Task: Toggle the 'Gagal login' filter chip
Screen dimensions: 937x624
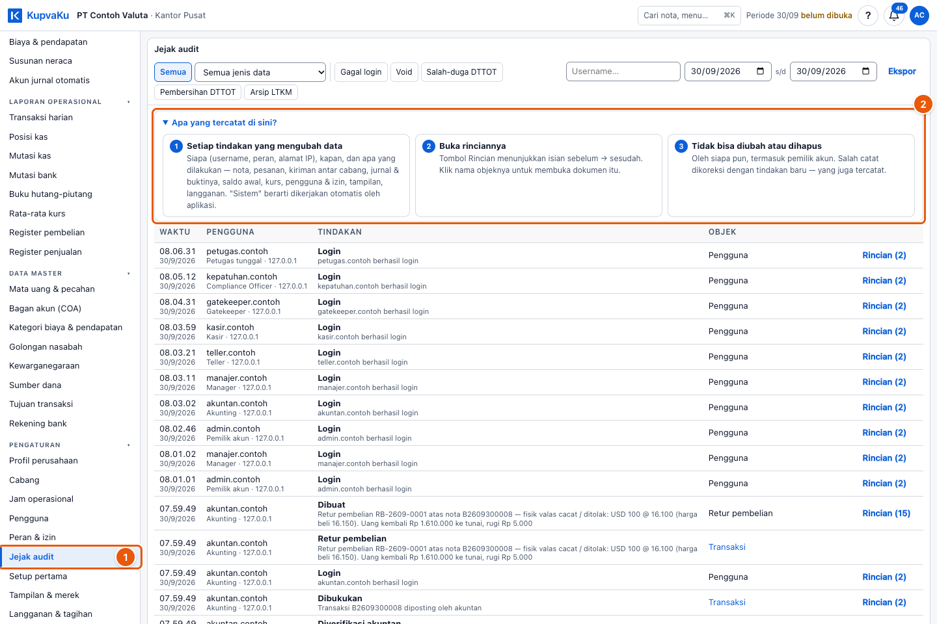Action: (x=361, y=72)
